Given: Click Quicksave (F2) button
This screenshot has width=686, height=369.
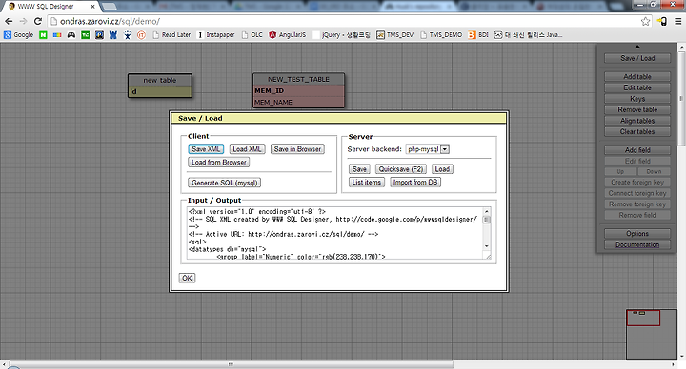Looking at the screenshot, I should pos(401,169).
